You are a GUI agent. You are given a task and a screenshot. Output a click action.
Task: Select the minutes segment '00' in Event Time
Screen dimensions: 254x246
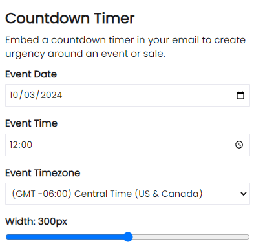click(x=26, y=145)
